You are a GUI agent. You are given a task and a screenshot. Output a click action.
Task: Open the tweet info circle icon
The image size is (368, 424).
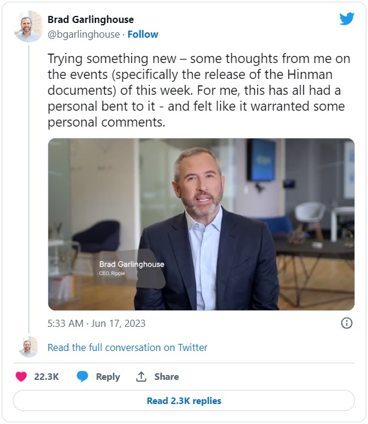(347, 323)
